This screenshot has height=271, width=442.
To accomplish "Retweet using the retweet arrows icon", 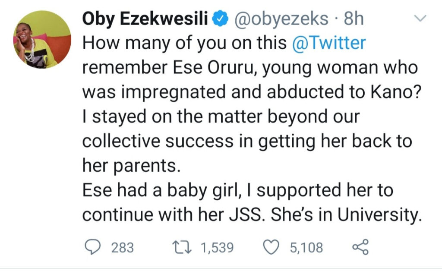I will tap(182, 247).
